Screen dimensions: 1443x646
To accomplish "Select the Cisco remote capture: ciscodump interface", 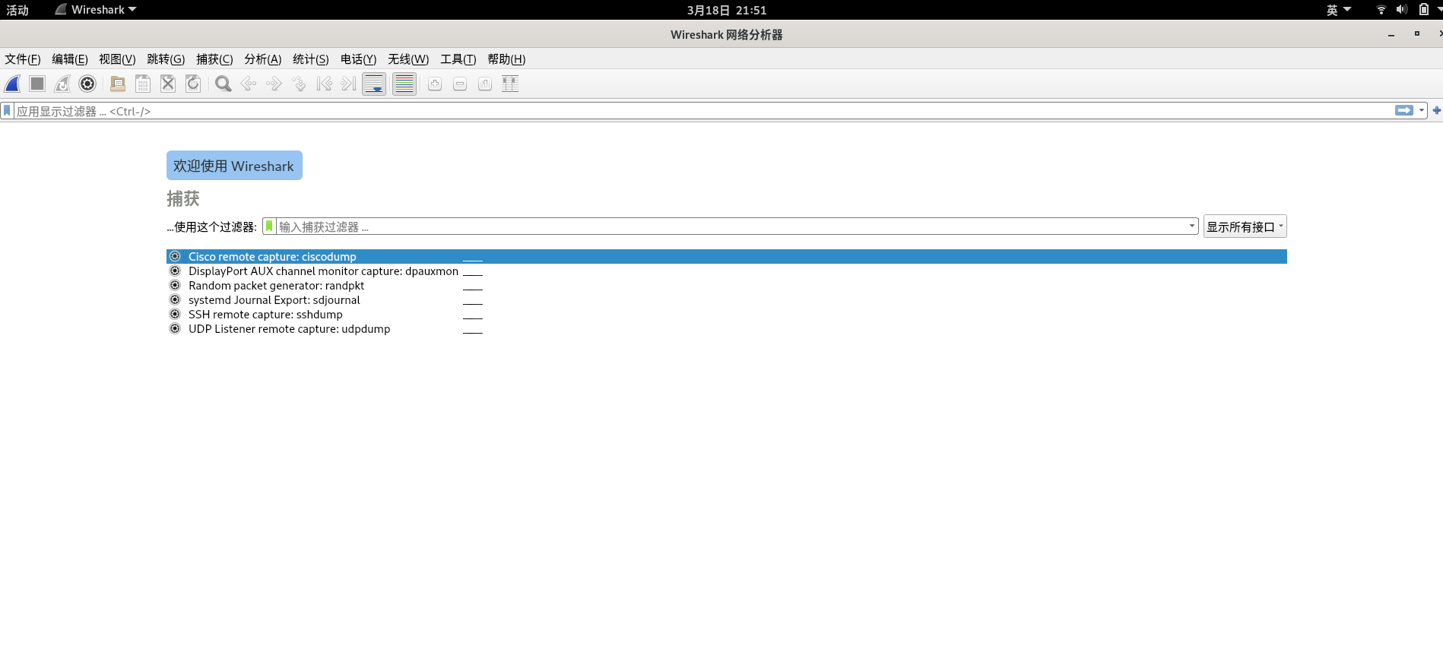I will click(x=727, y=257).
